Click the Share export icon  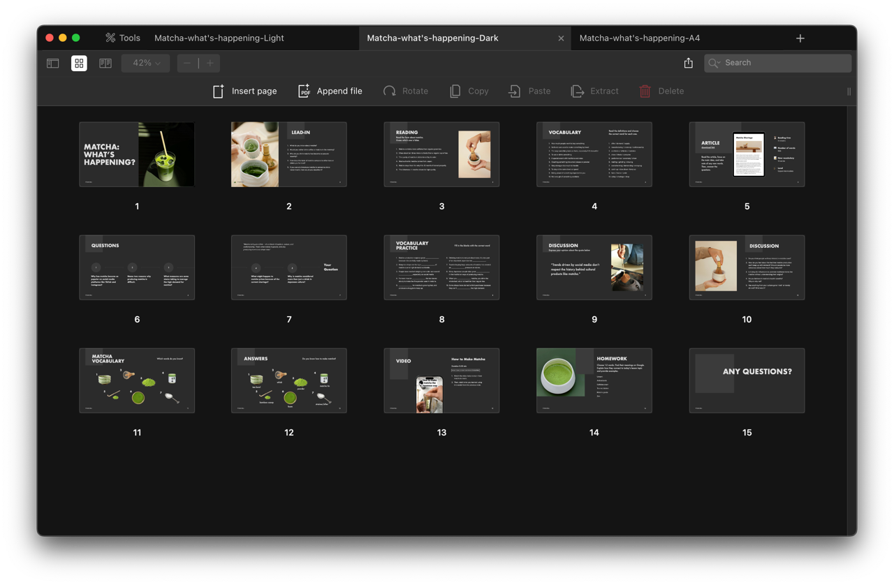pos(688,62)
